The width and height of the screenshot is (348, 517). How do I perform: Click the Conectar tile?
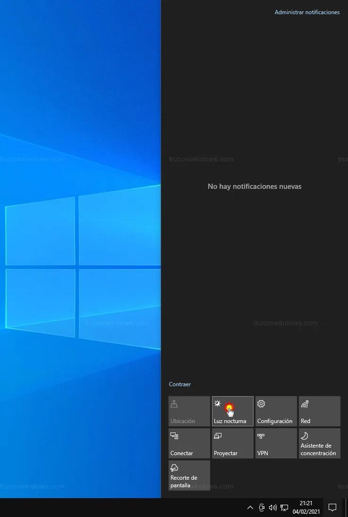tap(189, 443)
